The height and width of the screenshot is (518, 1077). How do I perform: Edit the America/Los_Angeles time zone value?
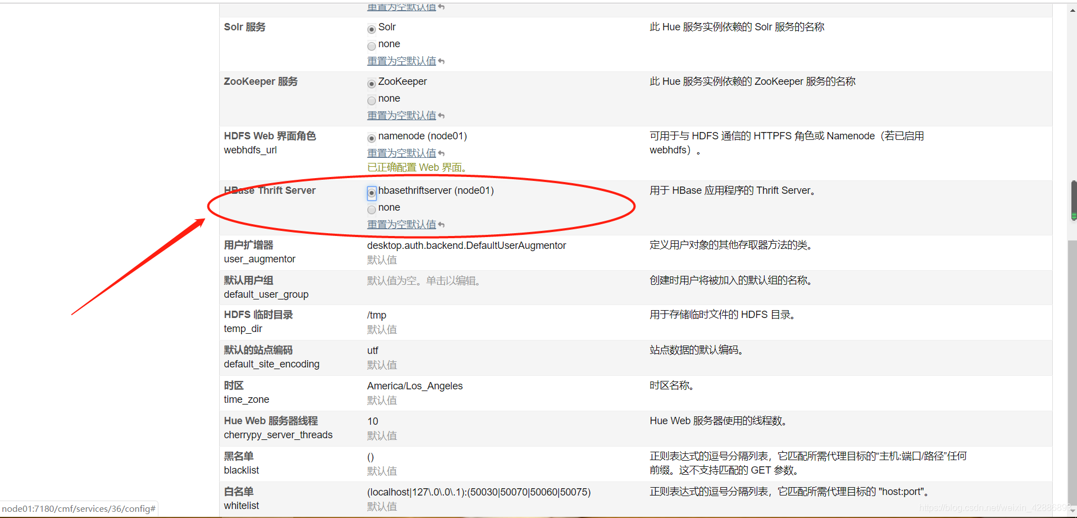pyautogui.click(x=415, y=386)
